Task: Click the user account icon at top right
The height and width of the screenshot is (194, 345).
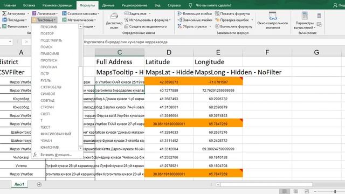Action: pyautogui.click(x=335, y=5)
